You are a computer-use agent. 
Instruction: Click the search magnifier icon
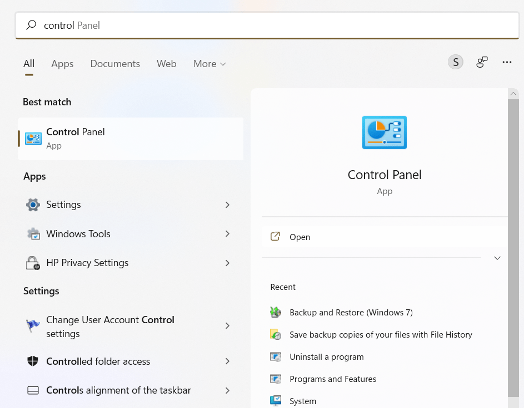pos(31,25)
